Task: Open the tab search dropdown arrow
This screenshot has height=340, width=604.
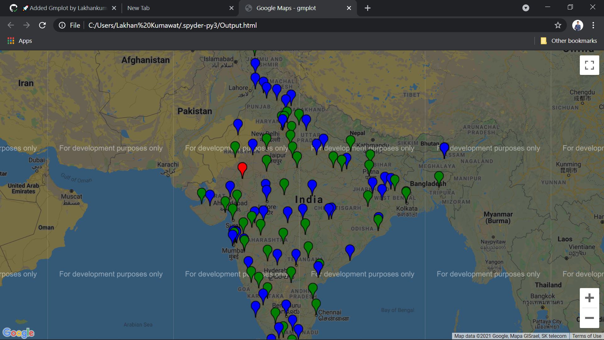Action: point(526,8)
